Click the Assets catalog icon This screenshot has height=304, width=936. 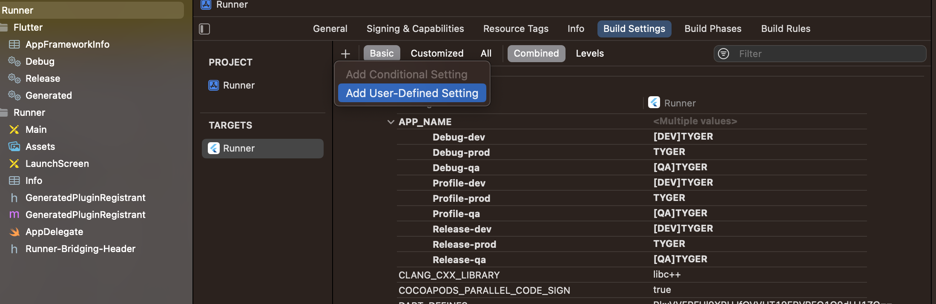click(14, 146)
